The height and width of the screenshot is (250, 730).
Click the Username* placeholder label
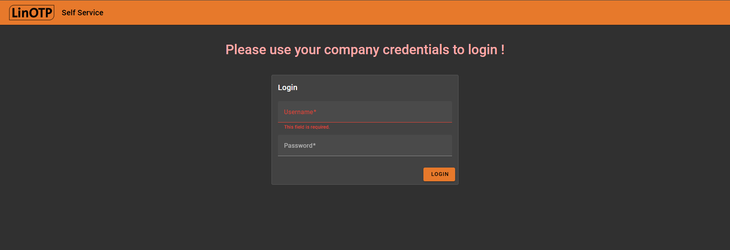tap(300, 112)
